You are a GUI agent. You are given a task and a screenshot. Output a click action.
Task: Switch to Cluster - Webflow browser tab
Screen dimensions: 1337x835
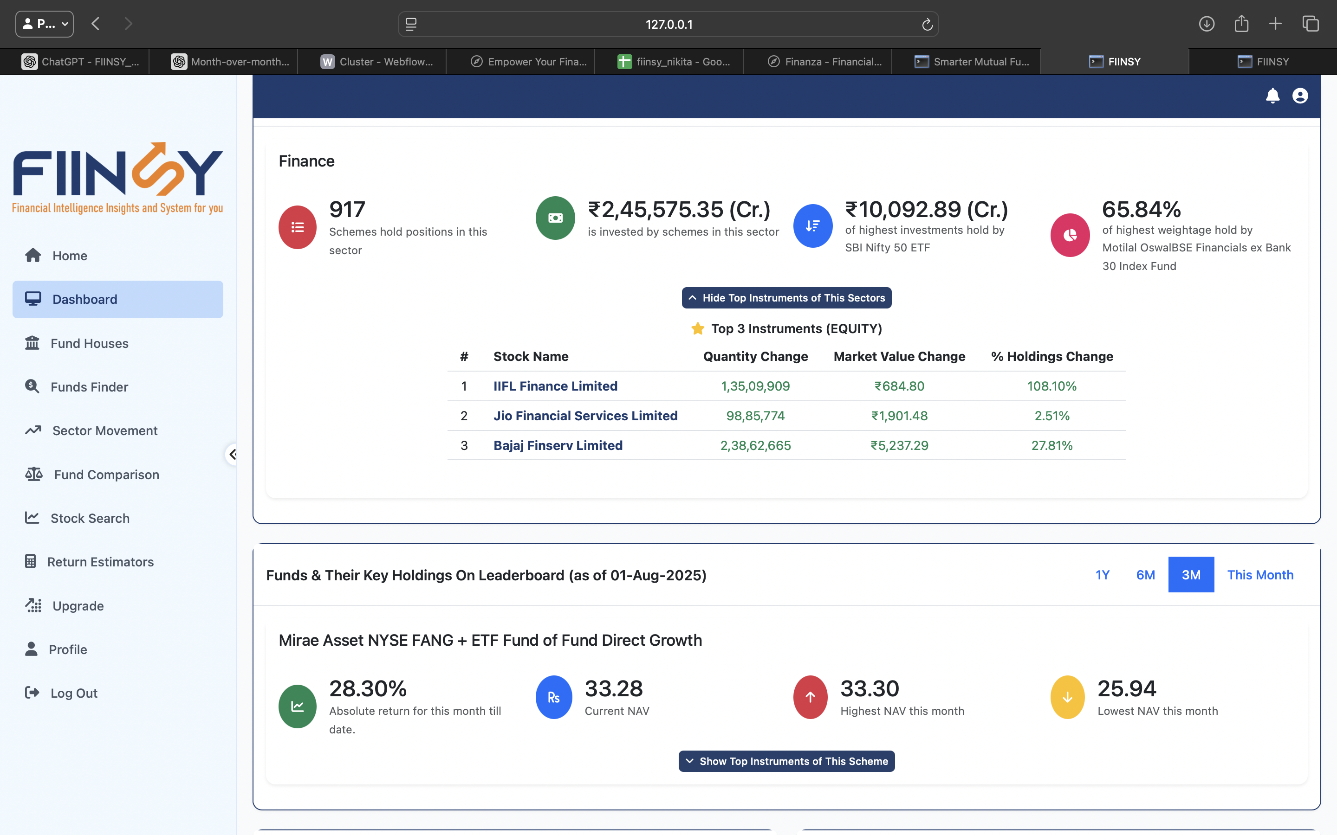coord(372,62)
